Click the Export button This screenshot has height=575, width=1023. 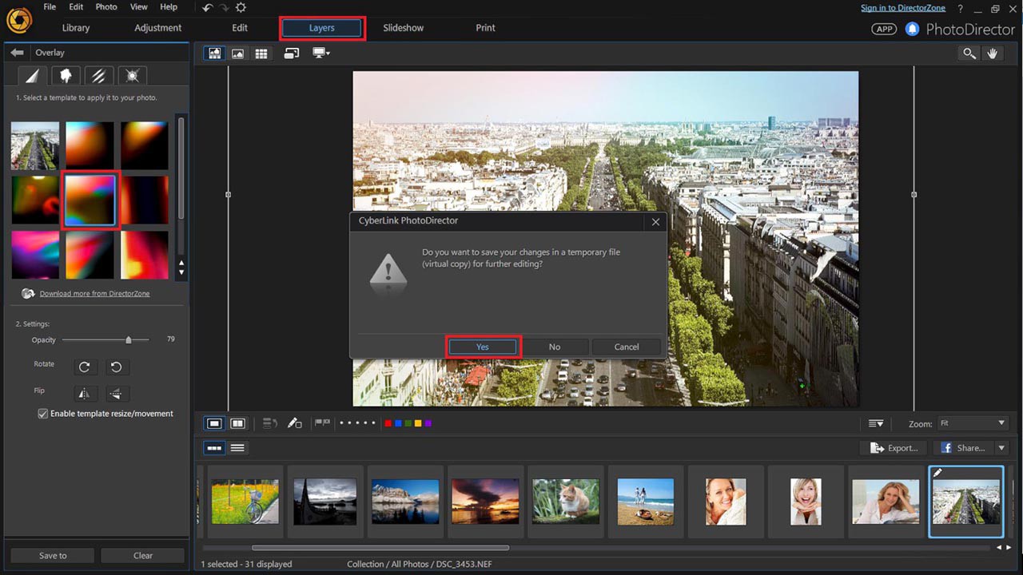pyautogui.click(x=894, y=448)
